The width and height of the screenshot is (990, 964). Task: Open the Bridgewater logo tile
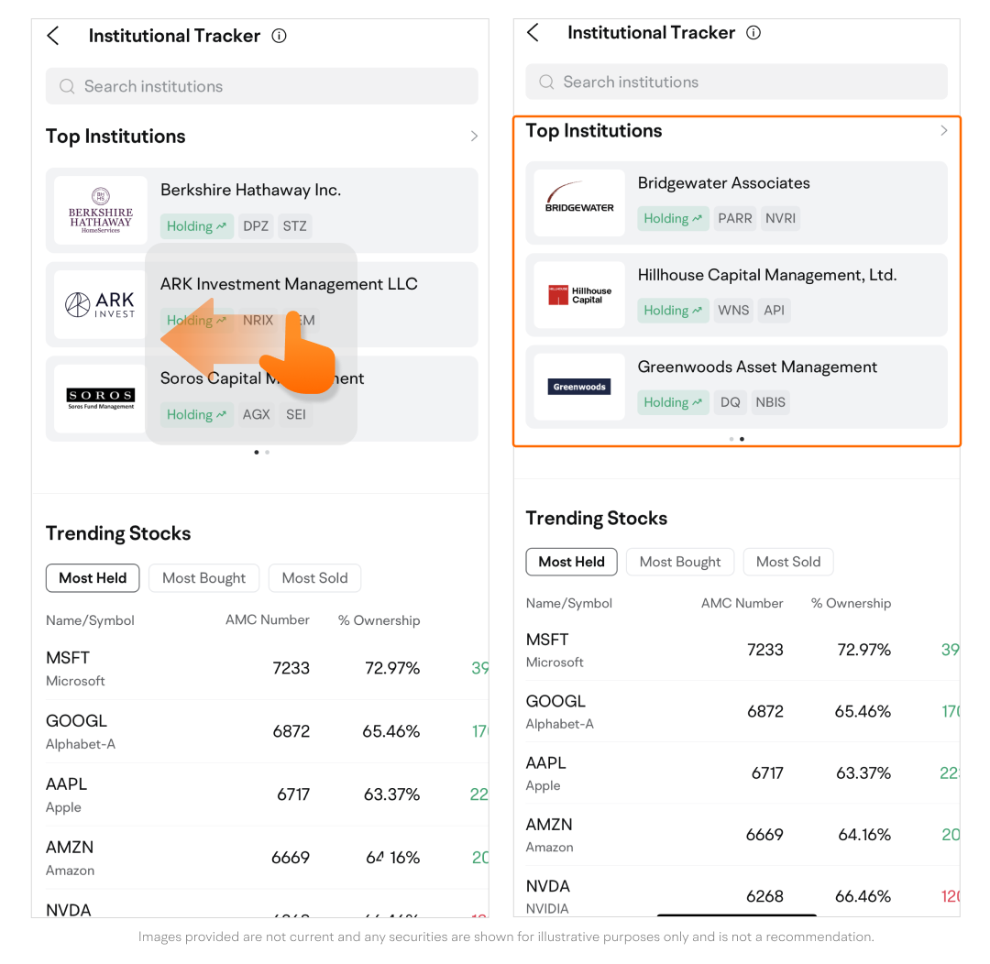click(x=579, y=203)
